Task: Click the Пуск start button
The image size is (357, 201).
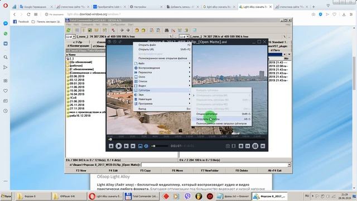Action: (x=6, y=196)
